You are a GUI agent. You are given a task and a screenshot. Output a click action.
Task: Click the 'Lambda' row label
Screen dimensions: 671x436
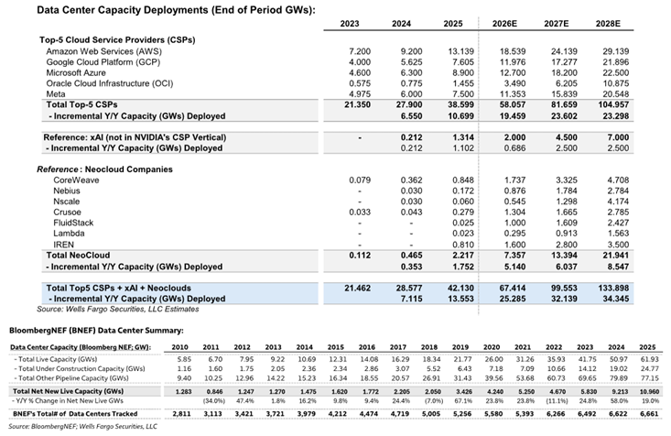(69, 234)
